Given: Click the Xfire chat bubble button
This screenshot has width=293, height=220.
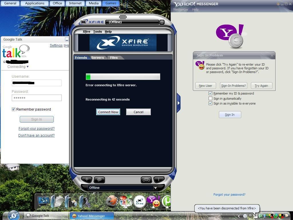Looking at the screenshot, I should pyautogui.click(x=99, y=180).
